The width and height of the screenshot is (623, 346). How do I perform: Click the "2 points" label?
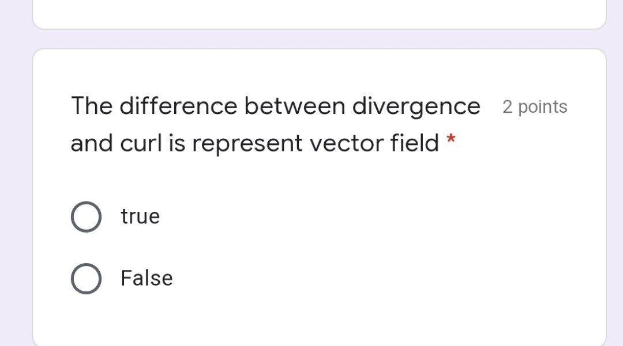point(535,107)
